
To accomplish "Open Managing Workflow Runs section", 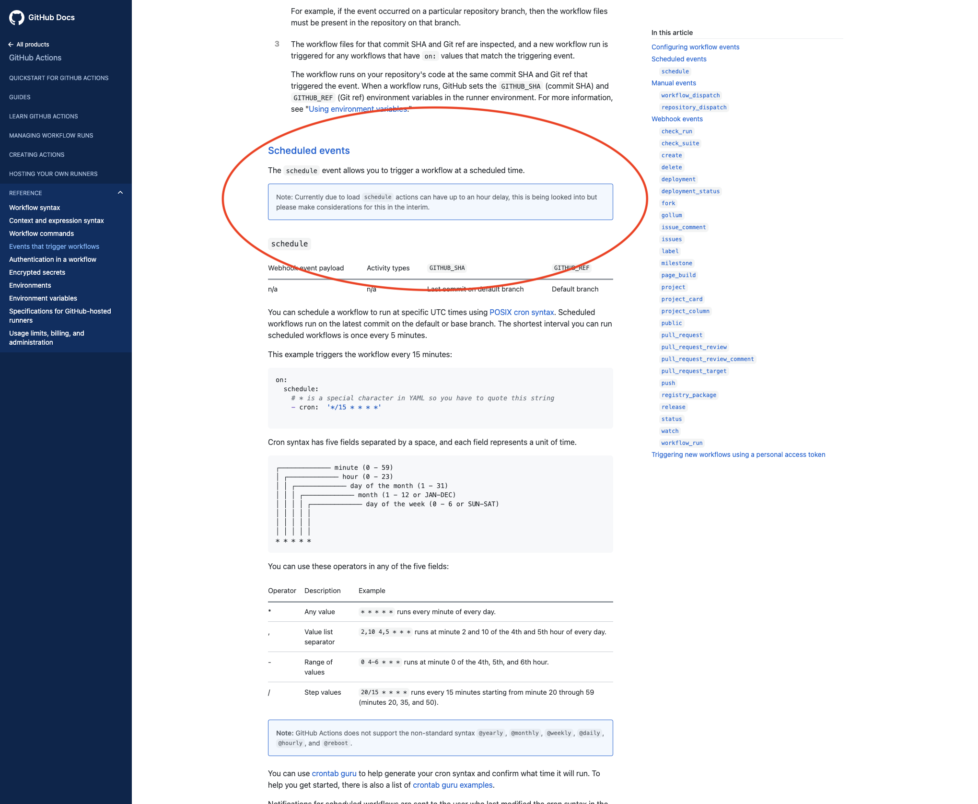I will pyautogui.click(x=51, y=135).
